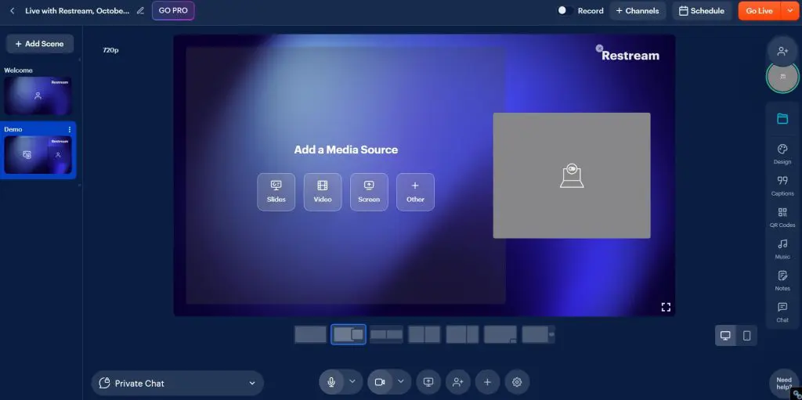Viewport: 802px width, 400px height.
Task: Select the Welcome scene thumbnail
Action: (38, 95)
